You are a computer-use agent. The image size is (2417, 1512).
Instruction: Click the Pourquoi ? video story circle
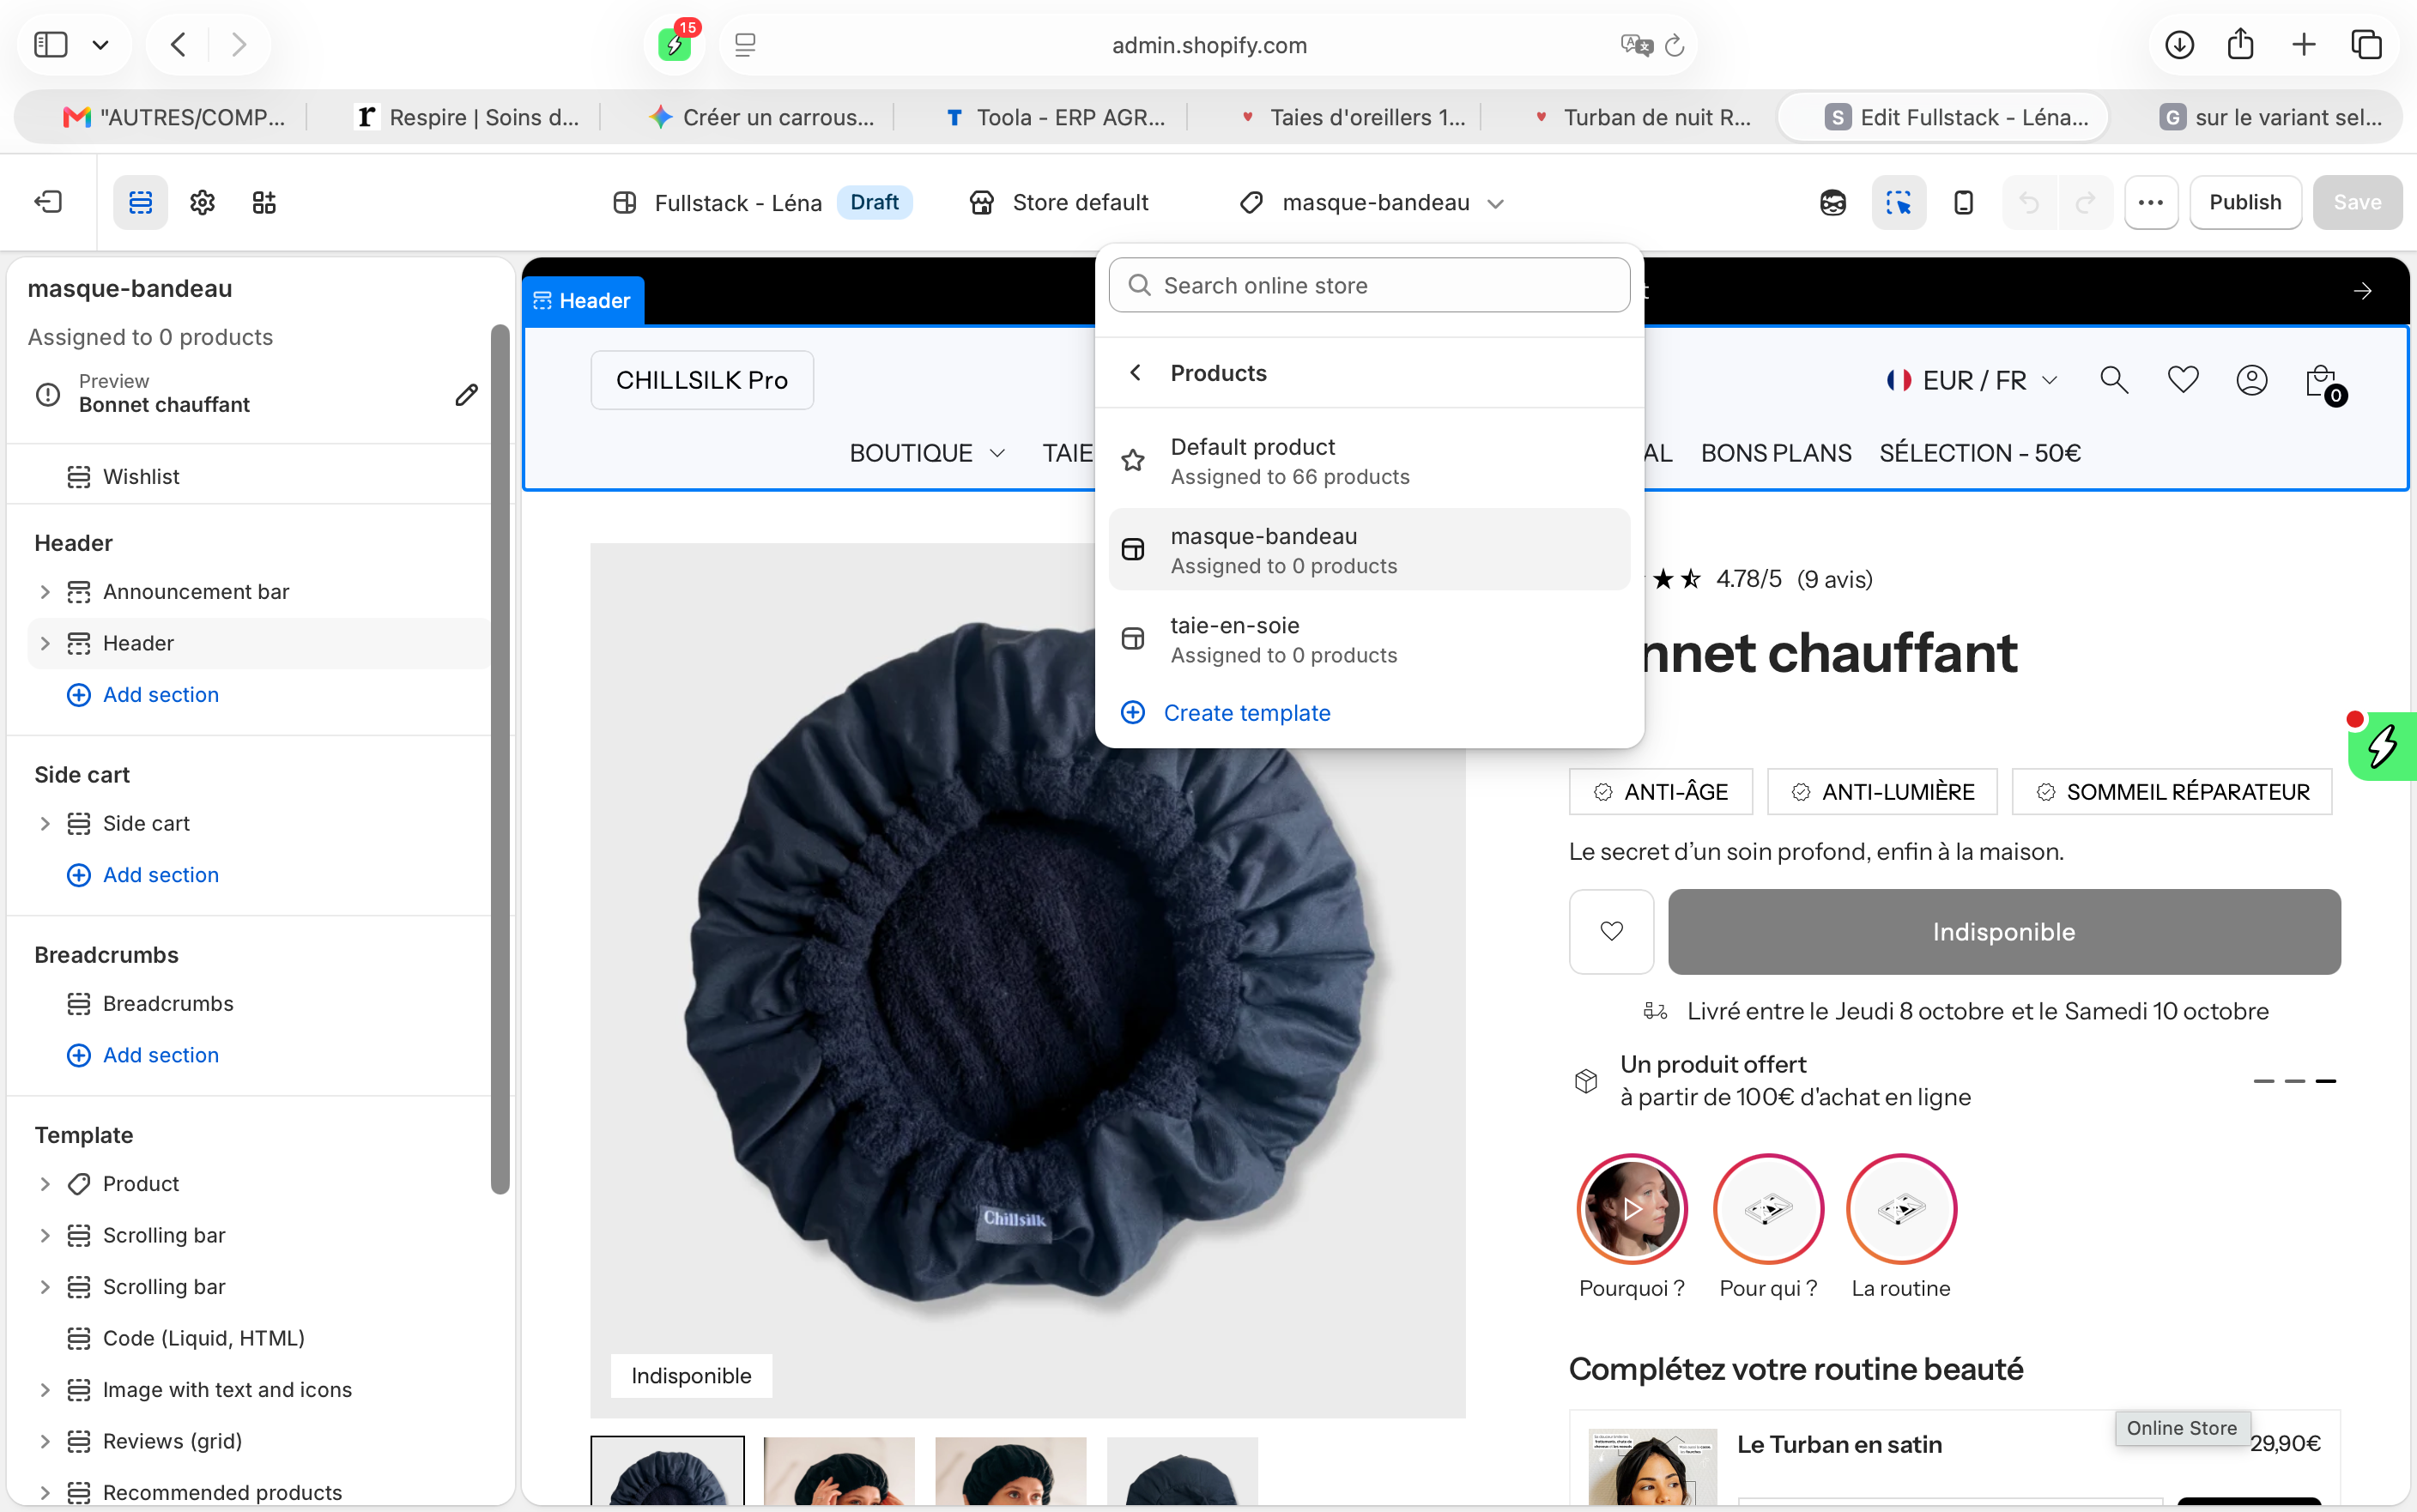point(1631,1208)
